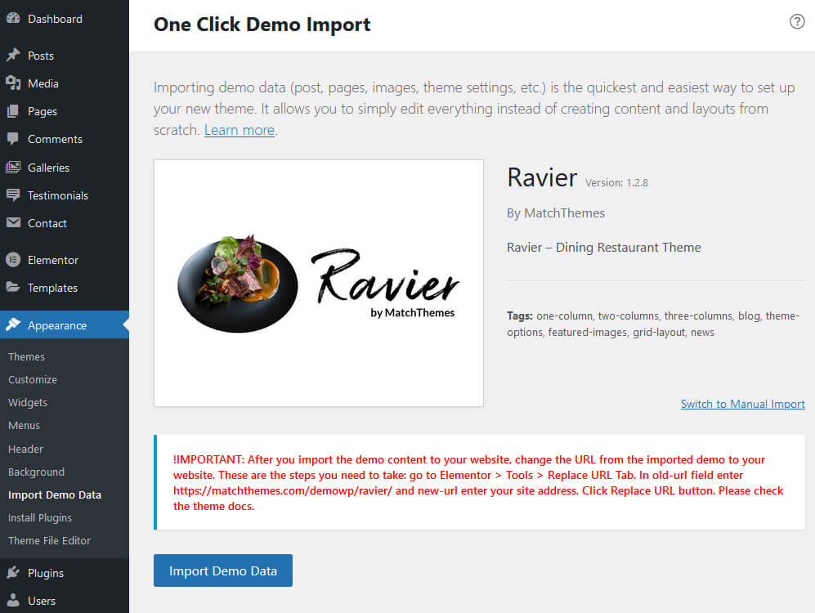
Task: Click the Contact envelope icon
Action: click(13, 223)
